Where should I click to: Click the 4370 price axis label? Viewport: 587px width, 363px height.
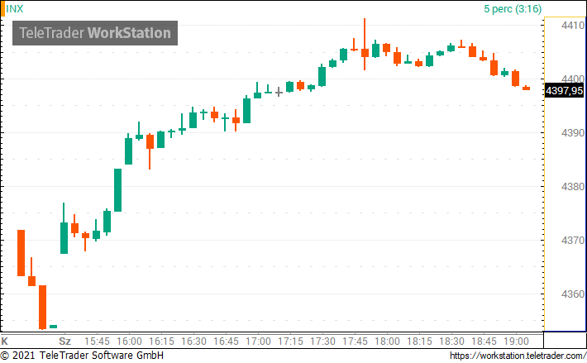click(x=573, y=241)
